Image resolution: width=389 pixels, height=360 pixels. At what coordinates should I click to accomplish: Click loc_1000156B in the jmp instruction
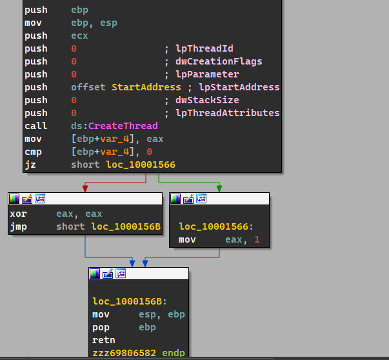[x=126, y=226]
